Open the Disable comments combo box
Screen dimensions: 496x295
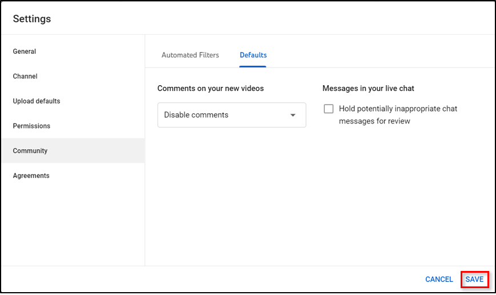223,115
